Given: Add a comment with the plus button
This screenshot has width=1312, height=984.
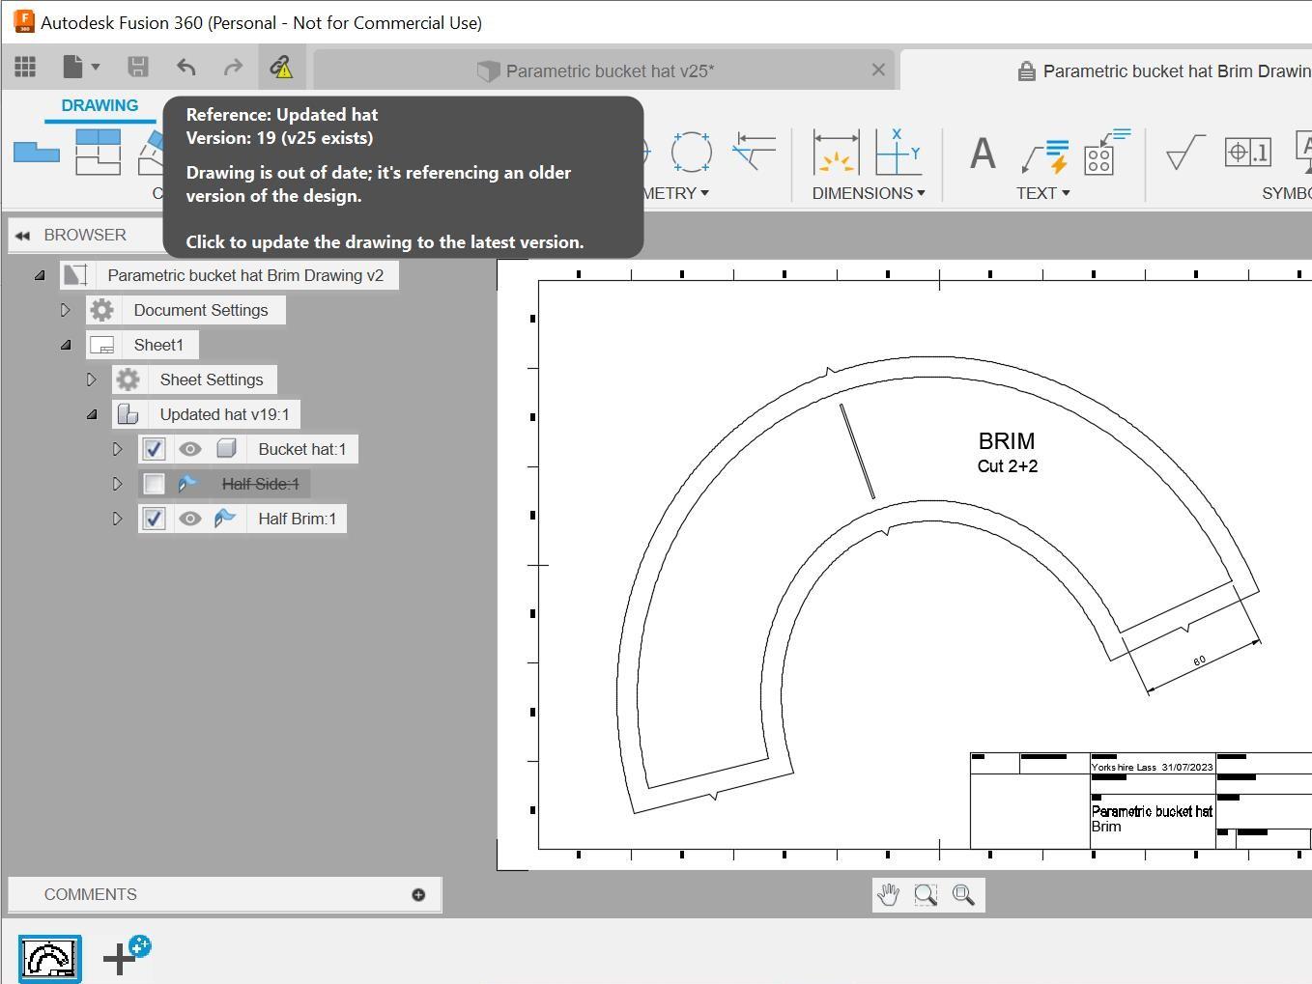Looking at the screenshot, I should point(418,894).
